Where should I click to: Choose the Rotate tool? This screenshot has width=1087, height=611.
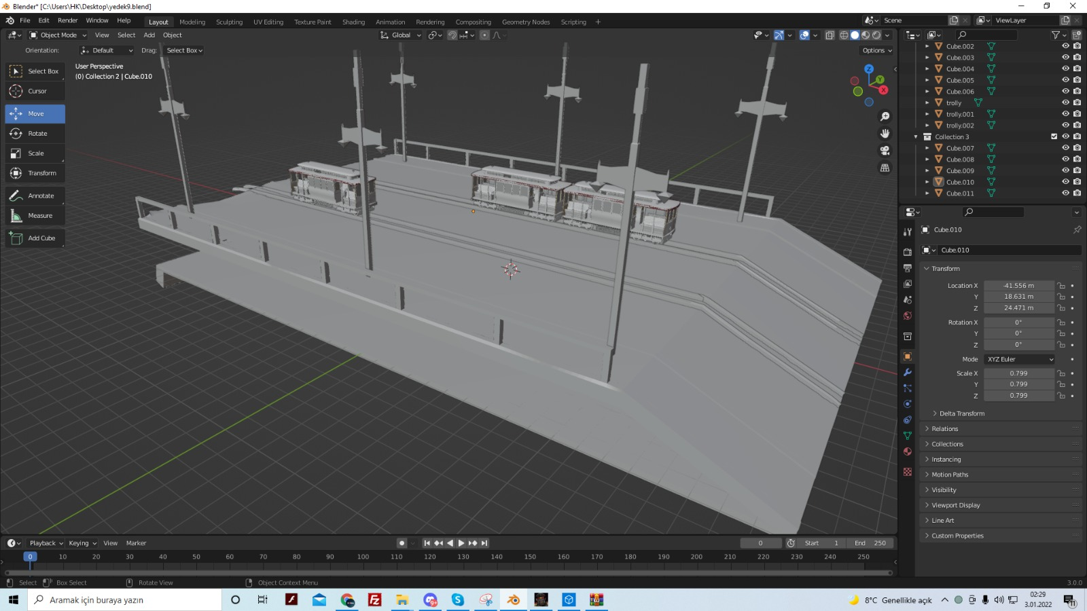tap(35, 134)
